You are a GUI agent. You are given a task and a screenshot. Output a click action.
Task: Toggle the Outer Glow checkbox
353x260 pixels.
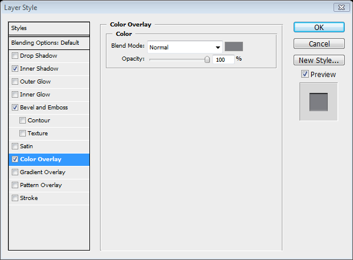pyautogui.click(x=15, y=82)
